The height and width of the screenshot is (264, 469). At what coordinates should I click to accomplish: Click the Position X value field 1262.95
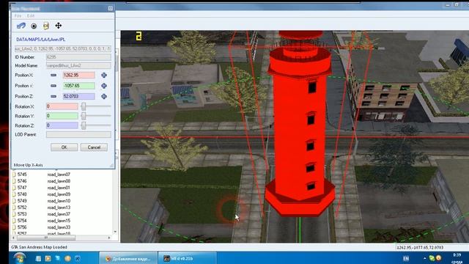(78, 75)
